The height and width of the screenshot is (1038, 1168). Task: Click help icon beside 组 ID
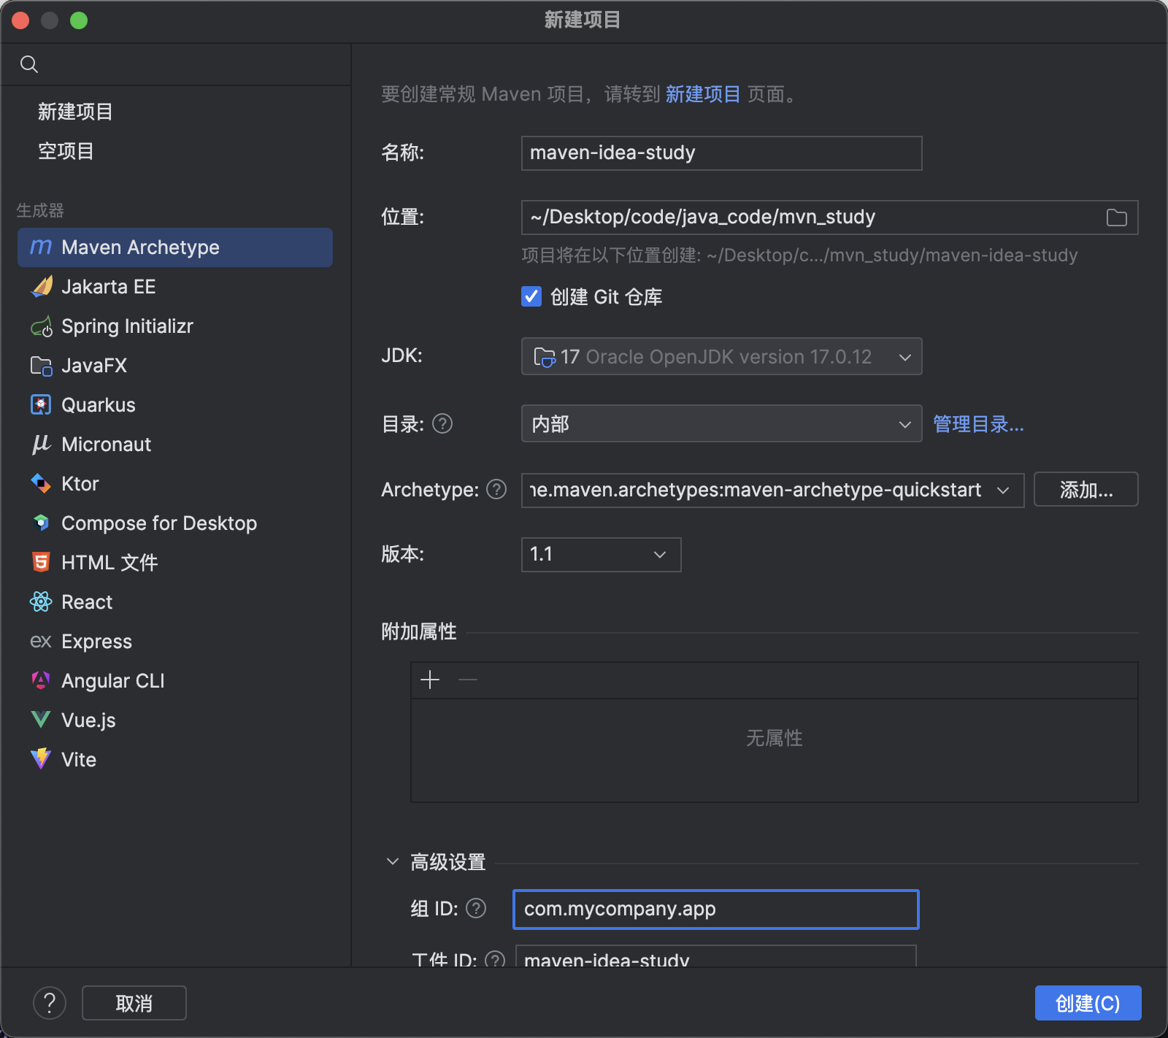click(x=476, y=908)
